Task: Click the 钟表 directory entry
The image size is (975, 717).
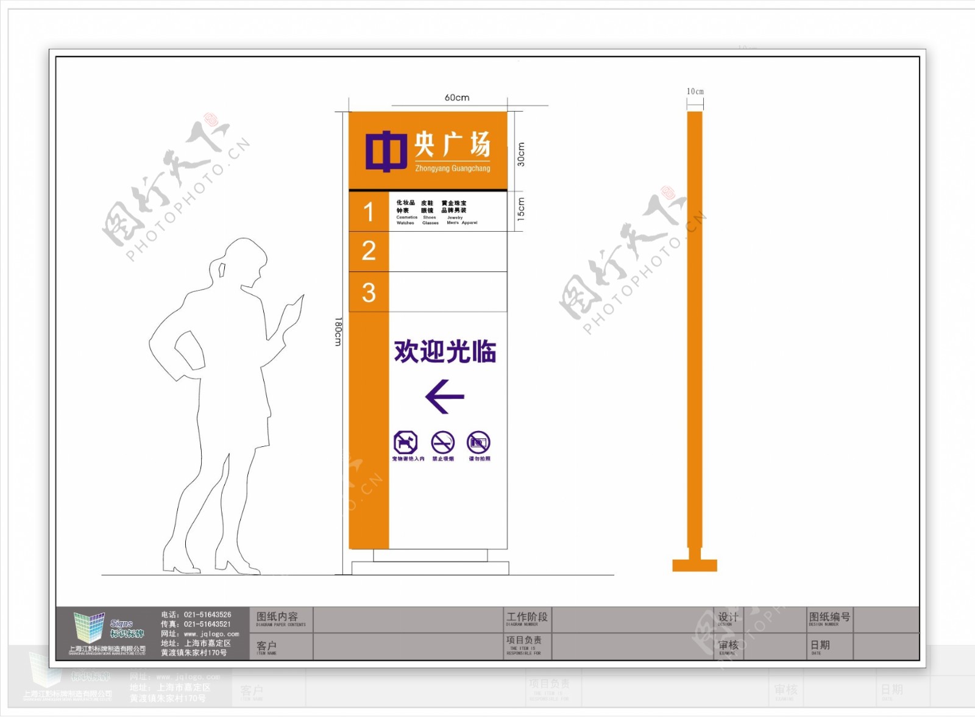Action: click(x=403, y=210)
